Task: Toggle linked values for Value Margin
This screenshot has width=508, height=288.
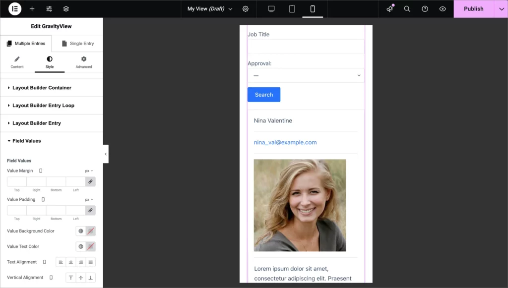Action: click(90, 181)
